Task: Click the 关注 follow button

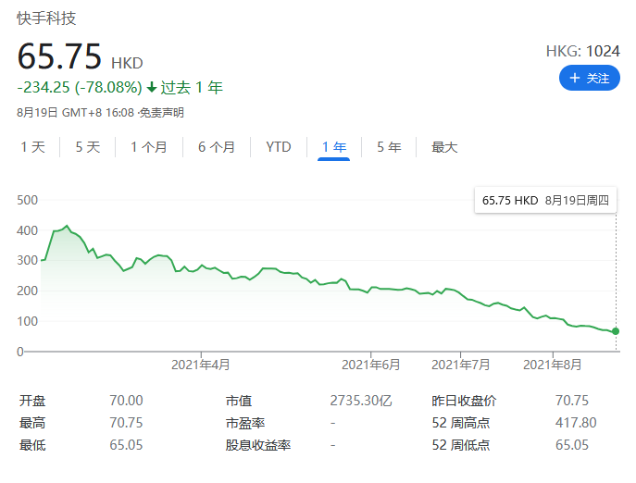Action: (589, 79)
